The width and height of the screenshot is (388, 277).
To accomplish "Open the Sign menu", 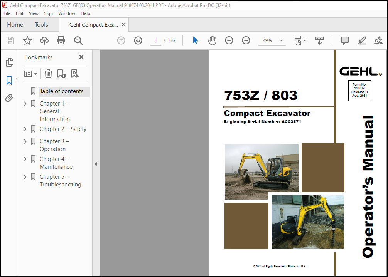I will (48, 13).
